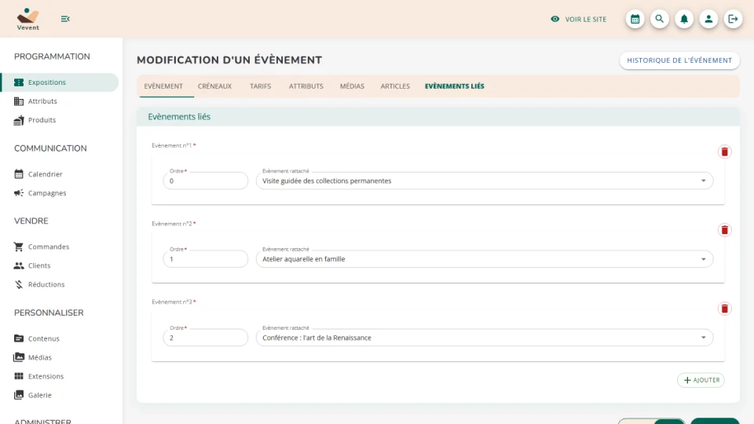Expand 'Conférence : l'art de la Renaissance' dropdown
Viewport: 754px width, 424px height.
click(x=703, y=338)
